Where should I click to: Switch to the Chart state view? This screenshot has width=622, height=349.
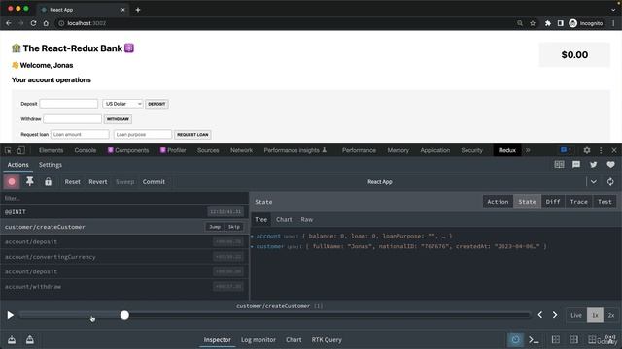[284, 220]
